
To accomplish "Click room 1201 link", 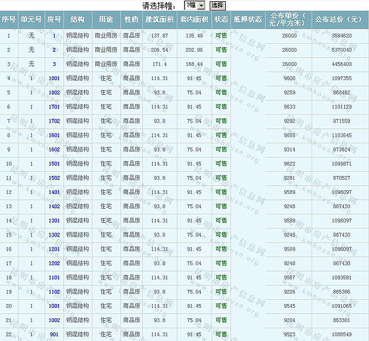I will pos(54,249).
